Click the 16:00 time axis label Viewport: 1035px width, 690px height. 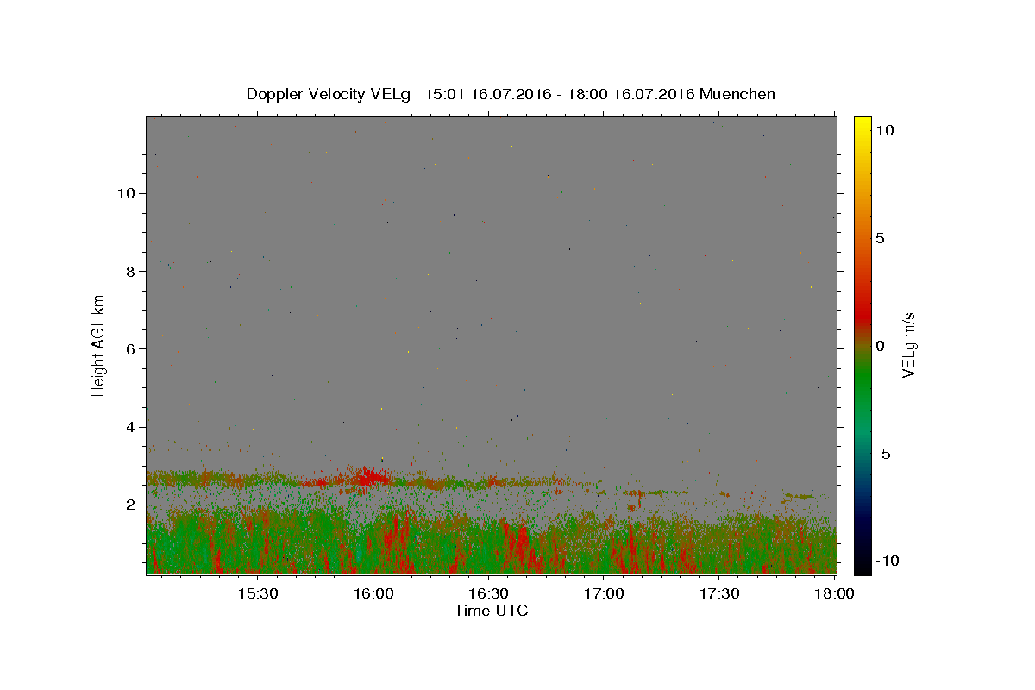373,593
